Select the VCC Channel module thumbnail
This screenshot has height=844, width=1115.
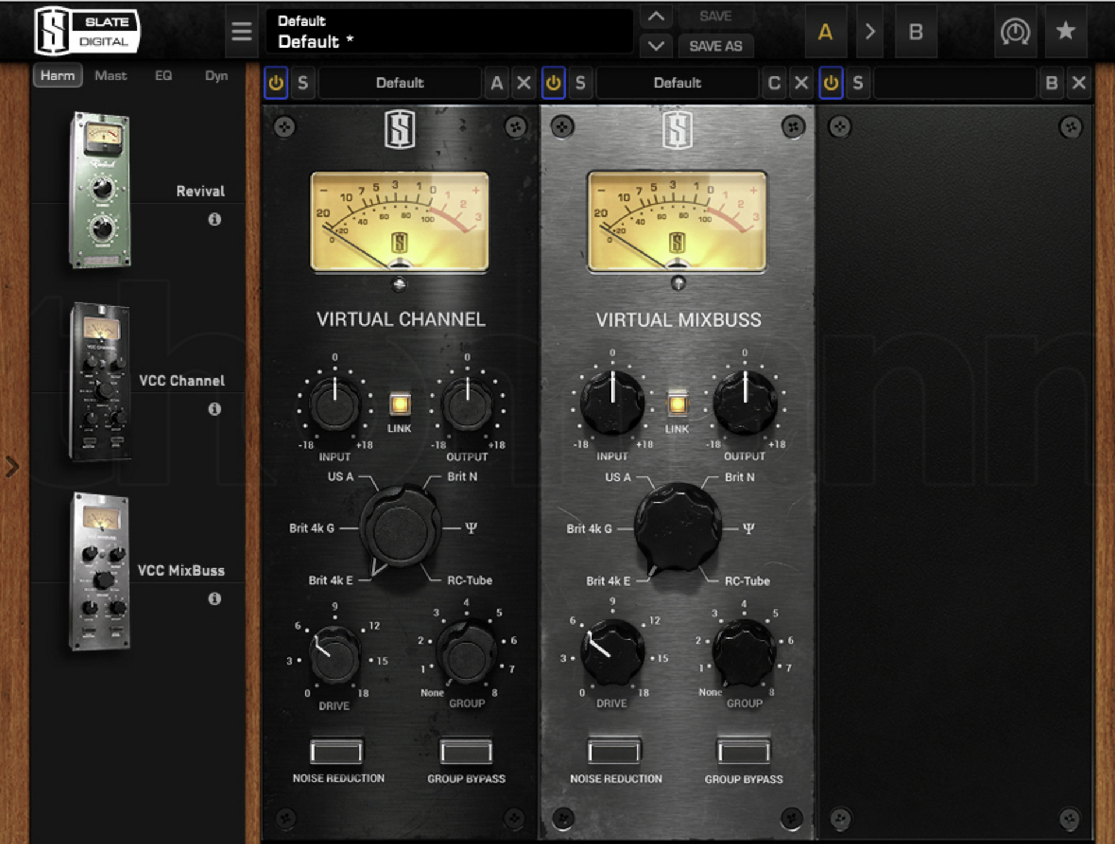[x=100, y=381]
